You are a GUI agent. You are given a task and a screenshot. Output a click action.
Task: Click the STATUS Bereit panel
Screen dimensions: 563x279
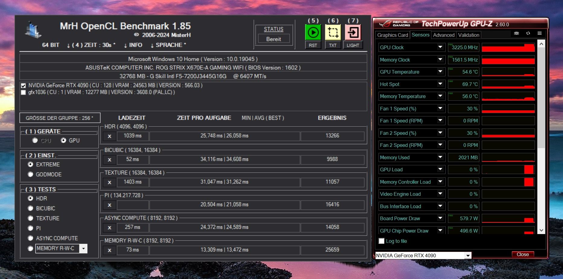274,35
